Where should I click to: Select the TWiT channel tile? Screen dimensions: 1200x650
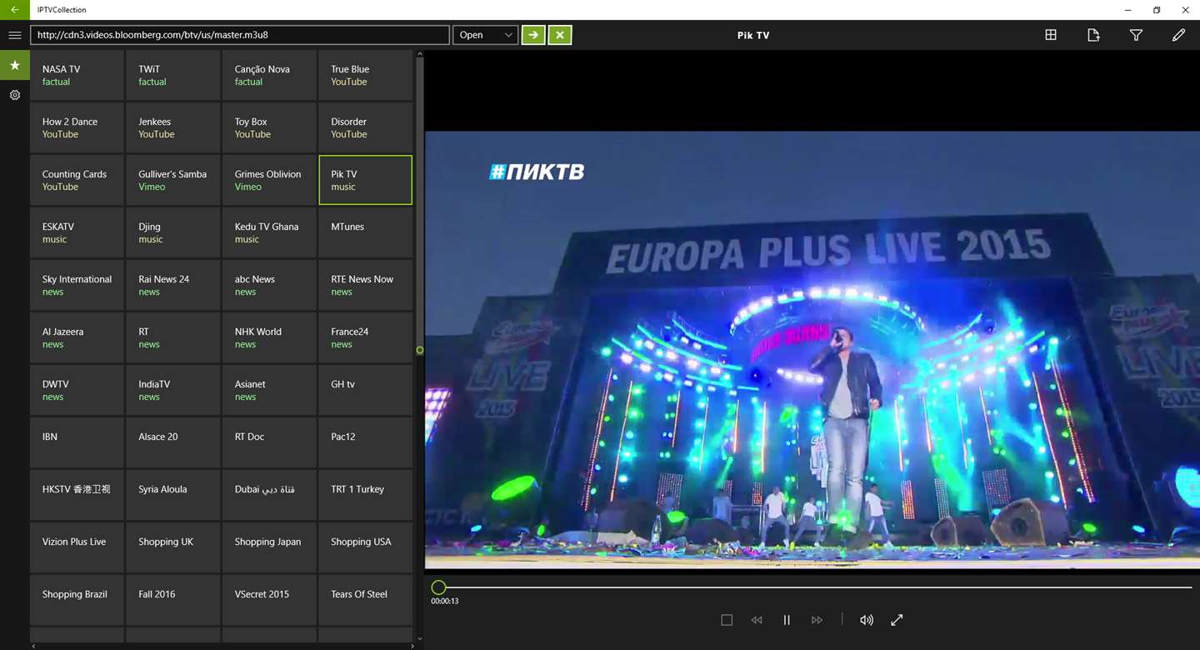(x=173, y=75)
